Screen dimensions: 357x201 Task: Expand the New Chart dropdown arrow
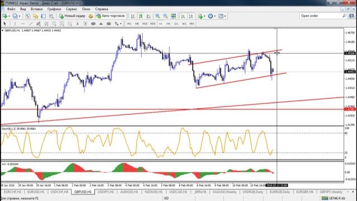pyautogui.click(x=9, y=16)
